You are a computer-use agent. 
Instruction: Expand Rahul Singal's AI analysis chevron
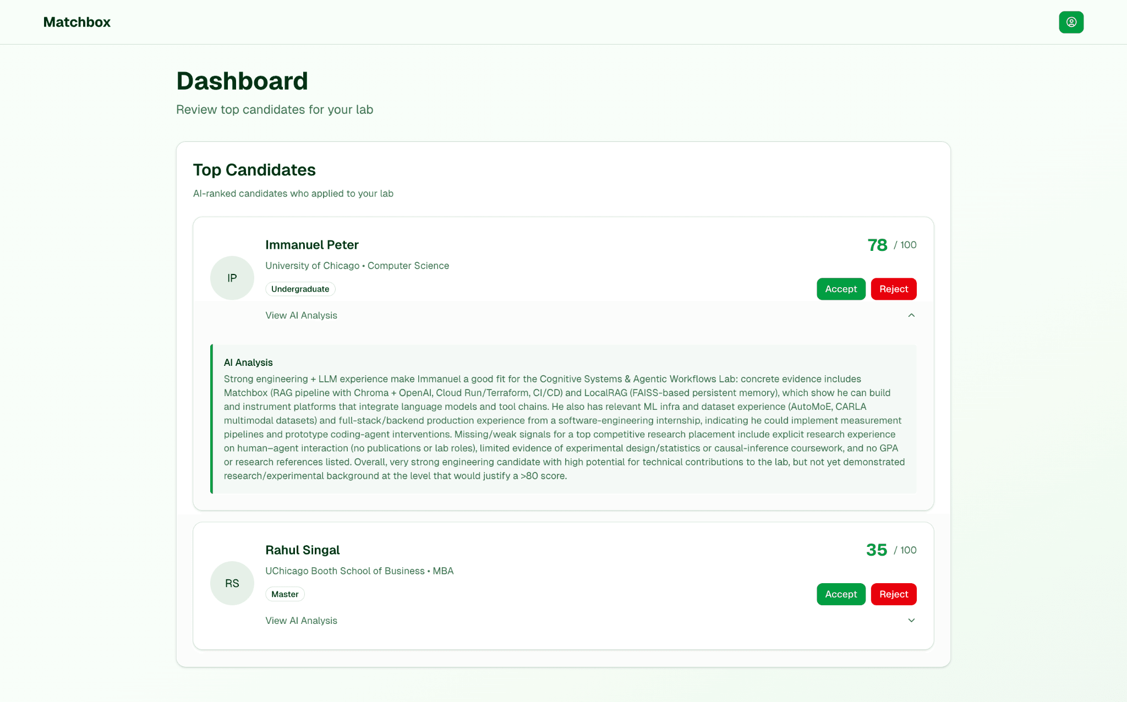click(911, 621)
